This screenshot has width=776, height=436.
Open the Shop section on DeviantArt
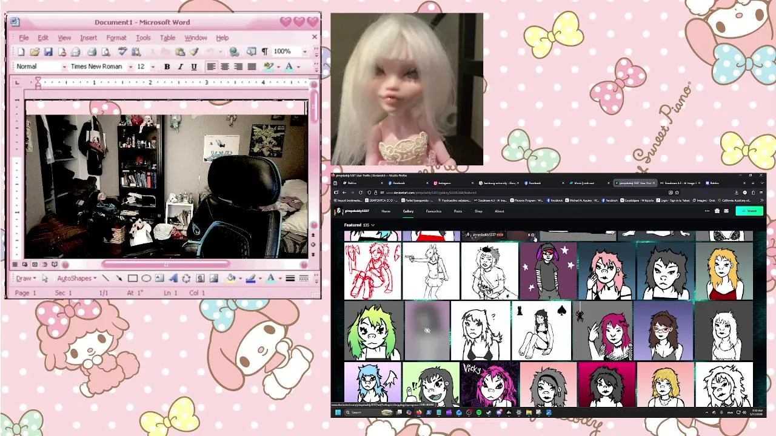coord(478,211)
